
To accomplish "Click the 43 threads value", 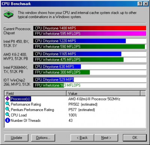I will point(70,120).
